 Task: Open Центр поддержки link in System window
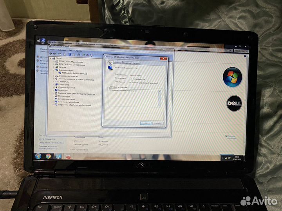[x=47, y=139]
